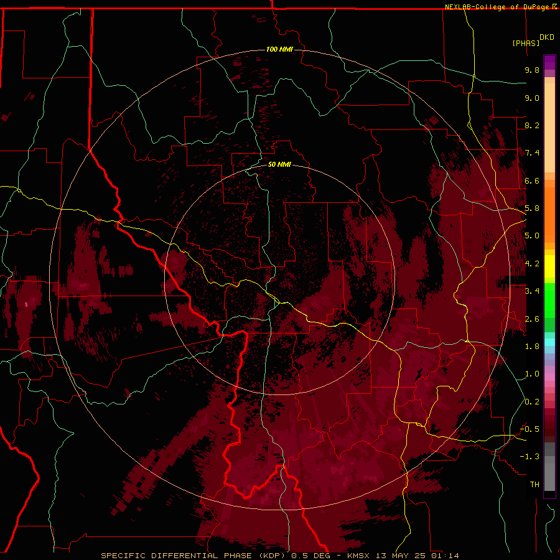Click the 9.8 scale value
Screen dimensions: 560x560
(x=532, y=70)
